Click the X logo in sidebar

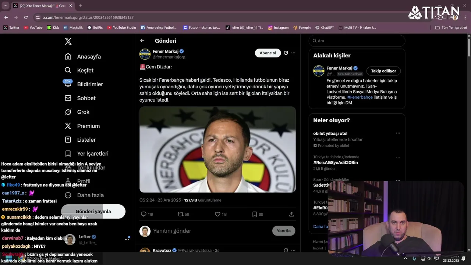point(68,42)
